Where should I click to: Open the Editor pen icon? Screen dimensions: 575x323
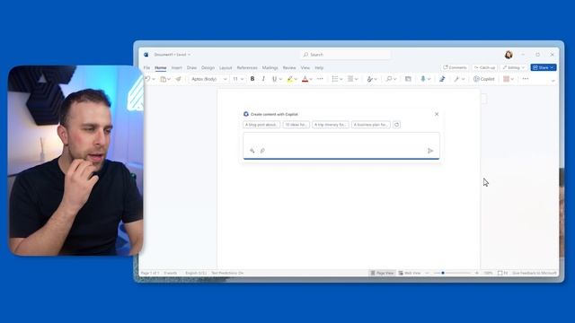click(442, 79)
